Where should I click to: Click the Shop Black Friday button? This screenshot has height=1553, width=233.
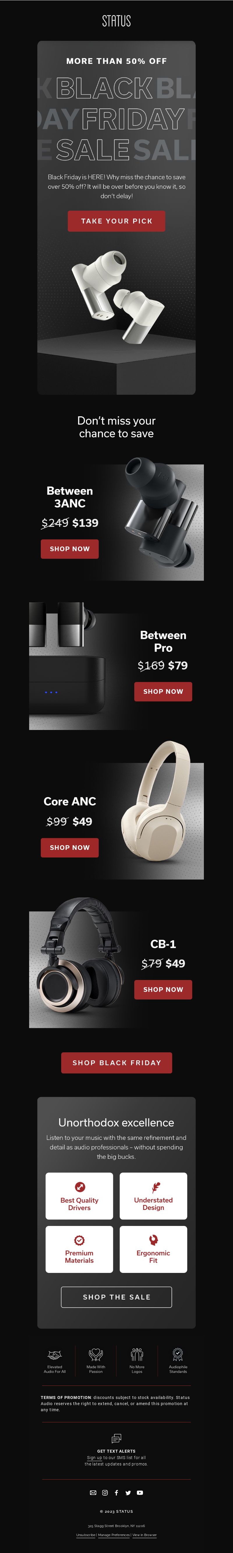pos(117,1063)
